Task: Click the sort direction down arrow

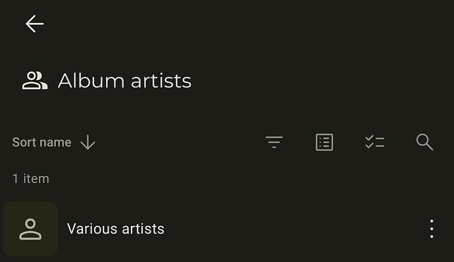Action: click(88, 142)
